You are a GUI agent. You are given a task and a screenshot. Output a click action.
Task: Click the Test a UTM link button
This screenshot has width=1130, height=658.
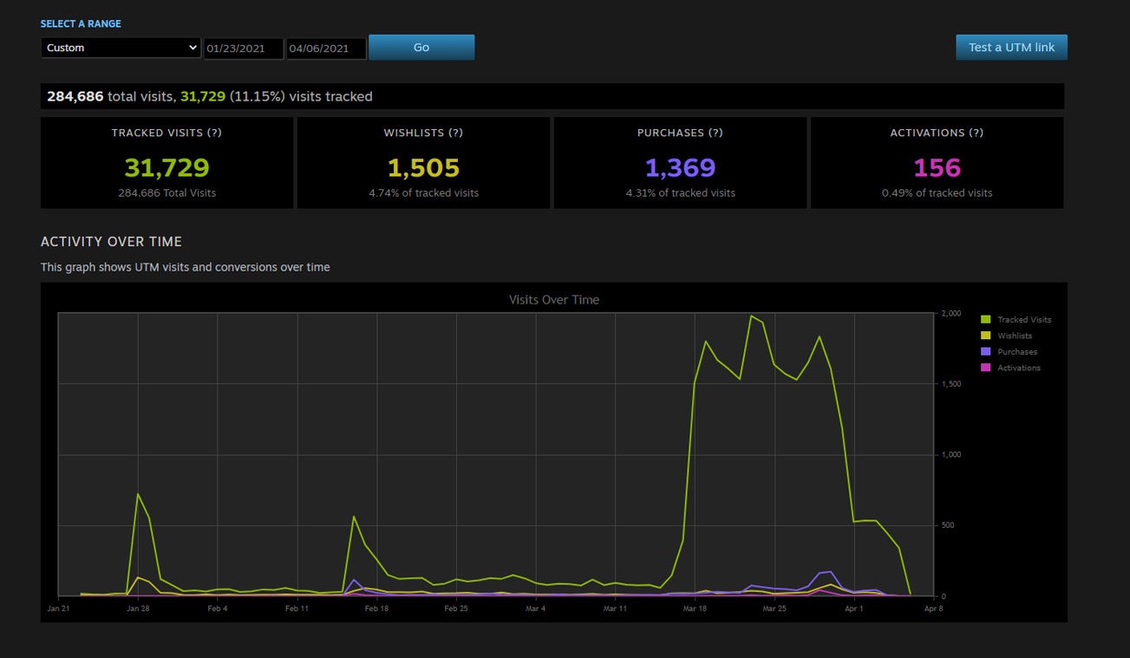[x=1011, y=48]
